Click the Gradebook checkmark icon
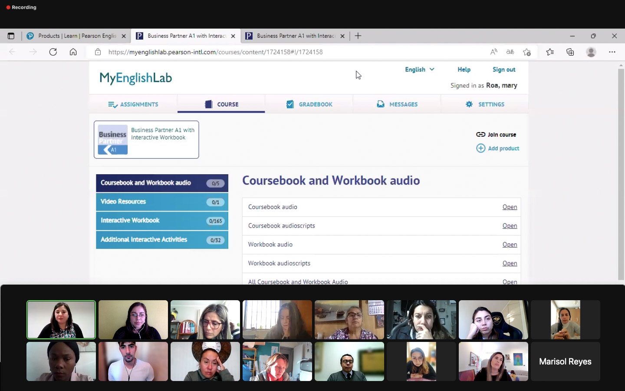 (290, 104)
